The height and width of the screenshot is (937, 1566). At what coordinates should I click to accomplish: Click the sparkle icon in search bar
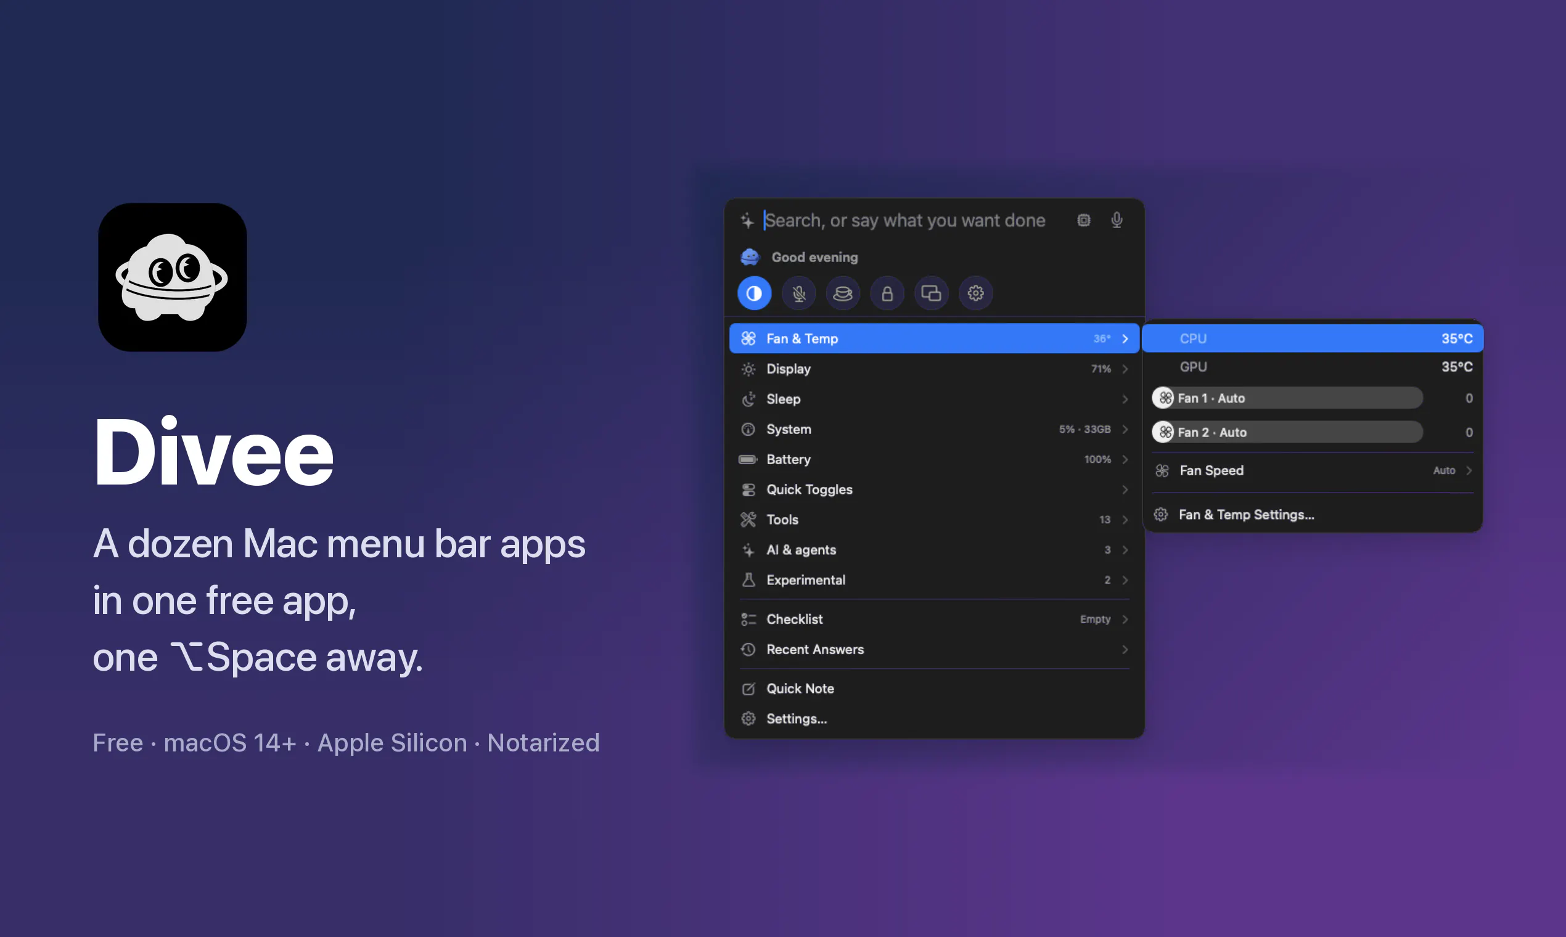(747, 220)
